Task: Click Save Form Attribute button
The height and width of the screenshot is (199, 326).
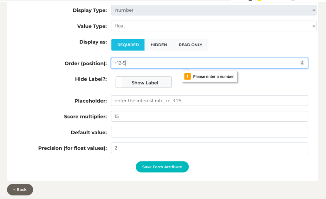Action: [162, 167]
